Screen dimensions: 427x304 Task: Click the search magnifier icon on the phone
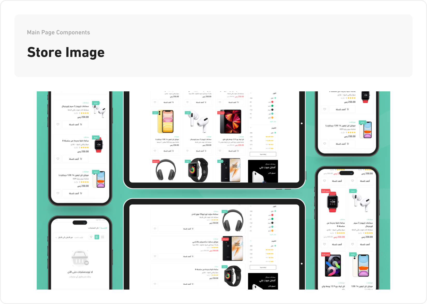click(x=56, y=220)
